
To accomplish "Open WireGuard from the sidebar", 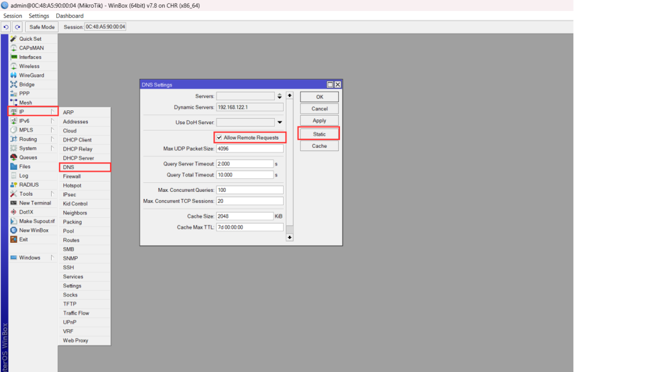I will click(30, 76).
